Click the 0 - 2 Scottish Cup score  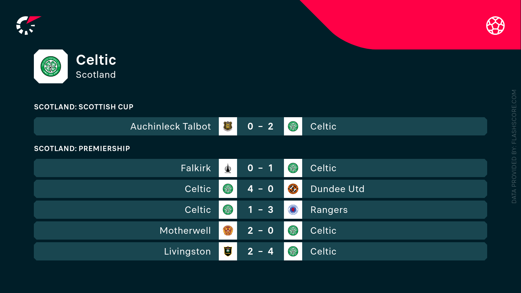click(x=260, y=126)
